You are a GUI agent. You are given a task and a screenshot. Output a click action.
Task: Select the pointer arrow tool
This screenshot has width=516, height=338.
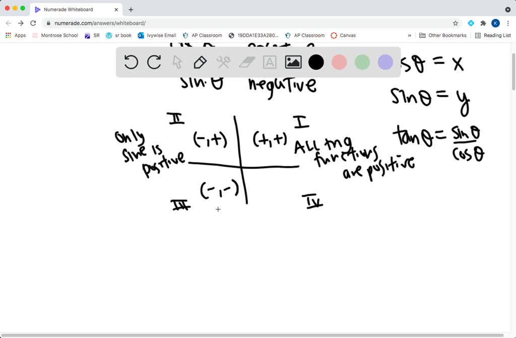tap(177, 62)
